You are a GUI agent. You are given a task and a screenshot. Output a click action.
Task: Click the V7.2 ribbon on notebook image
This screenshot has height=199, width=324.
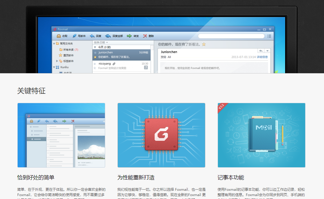222,107
